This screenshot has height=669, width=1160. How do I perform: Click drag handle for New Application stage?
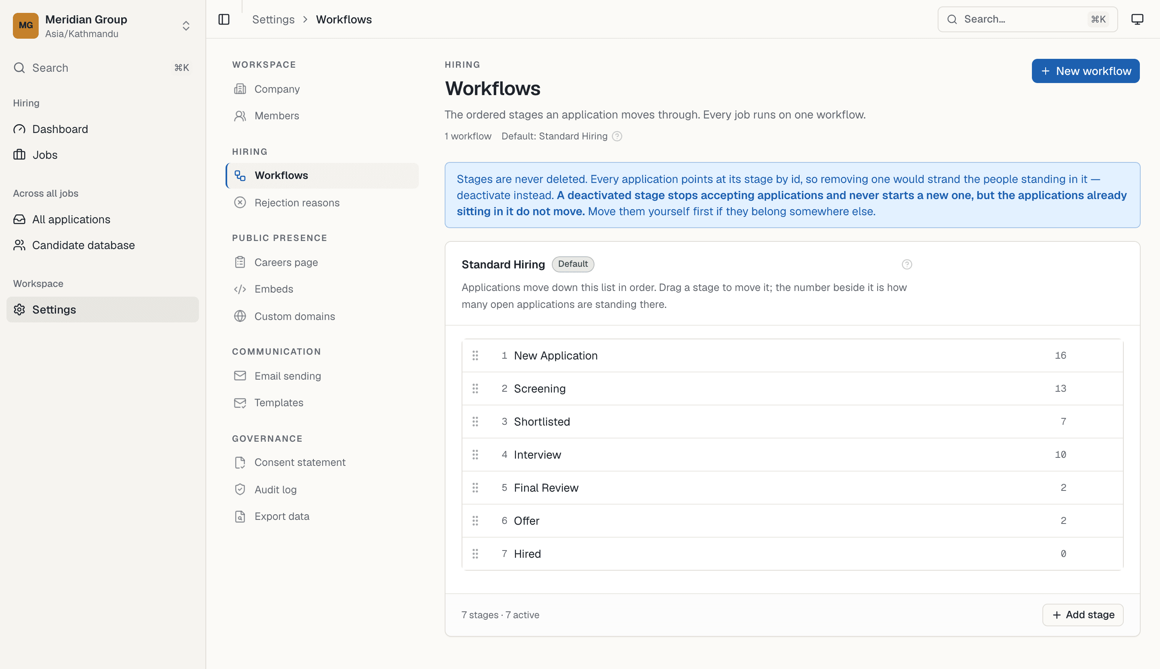coord(475,355)
